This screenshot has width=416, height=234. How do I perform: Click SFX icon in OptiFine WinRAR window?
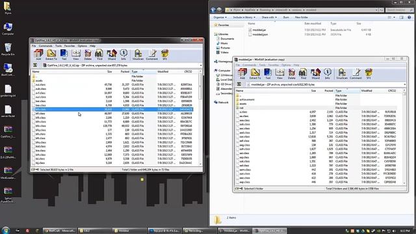click(x=164, y=55)
